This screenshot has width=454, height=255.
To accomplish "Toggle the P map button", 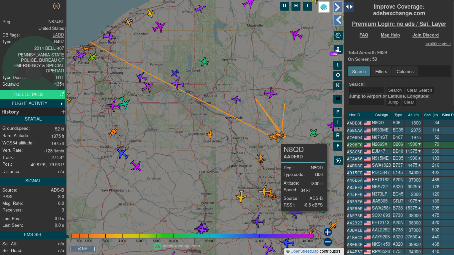I will pyautogui.click(x=338, y=112).
